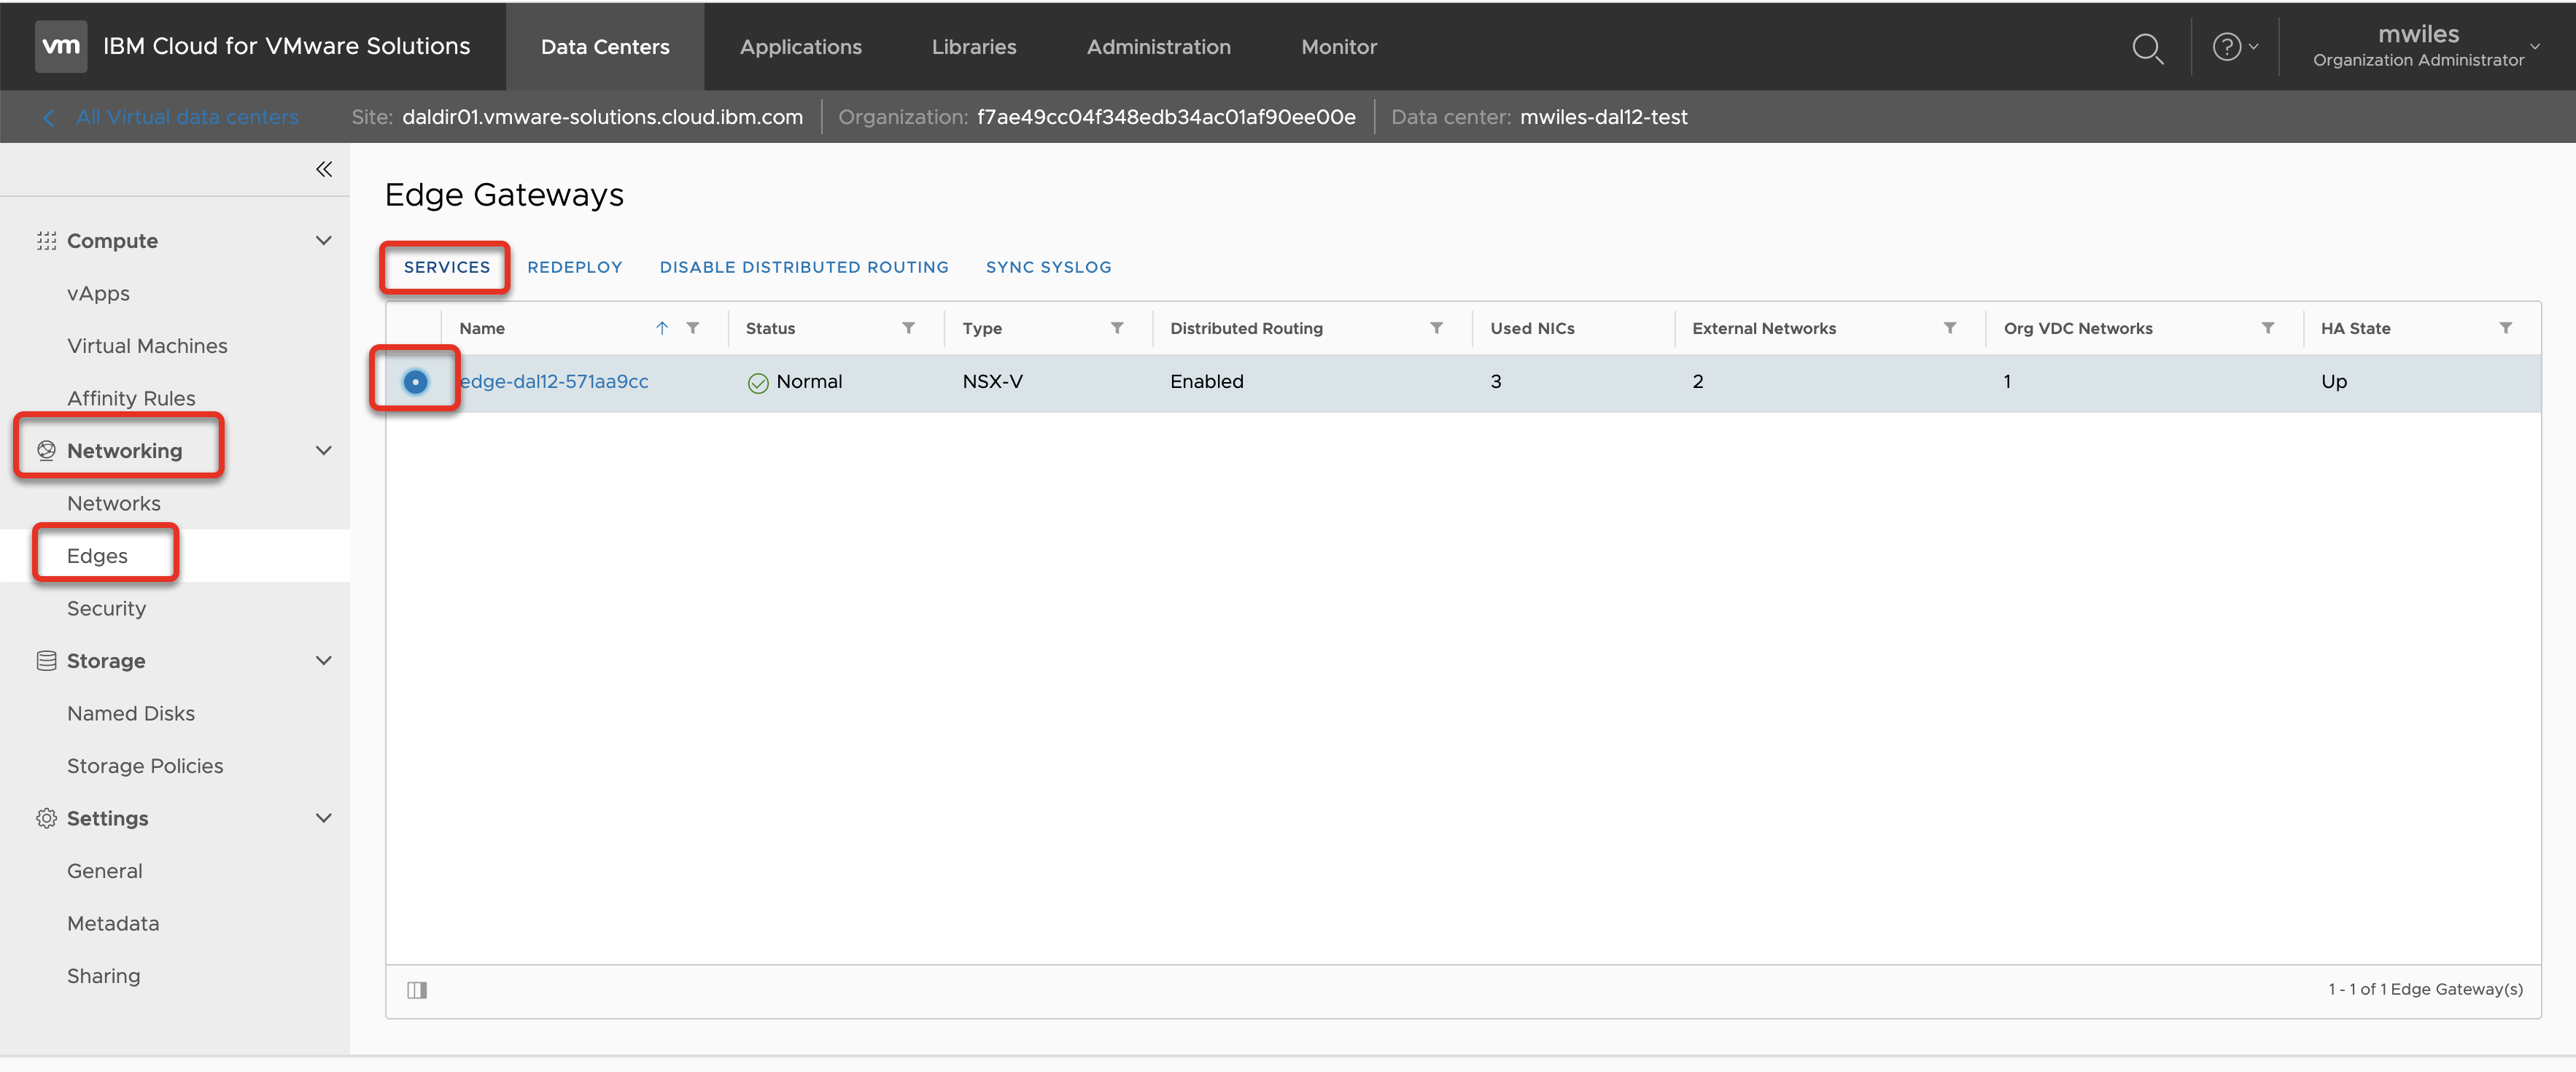Click the SERVICES button
Image resolution: width=2576 pixels, height=1072 pixels.
pyautogui.click(x=446, y=267)
